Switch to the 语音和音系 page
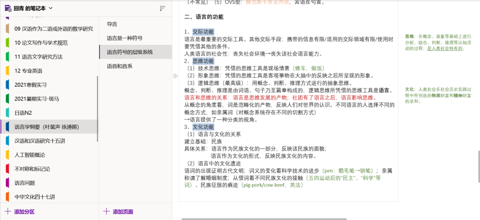The image size is (480, 220). click(120, 66)
